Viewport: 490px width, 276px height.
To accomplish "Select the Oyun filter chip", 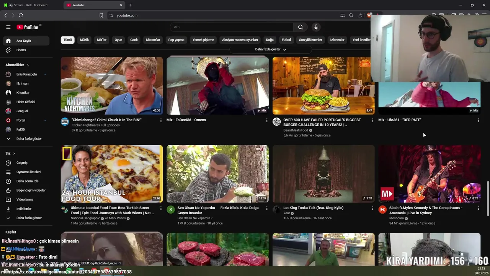I will 119,40.
